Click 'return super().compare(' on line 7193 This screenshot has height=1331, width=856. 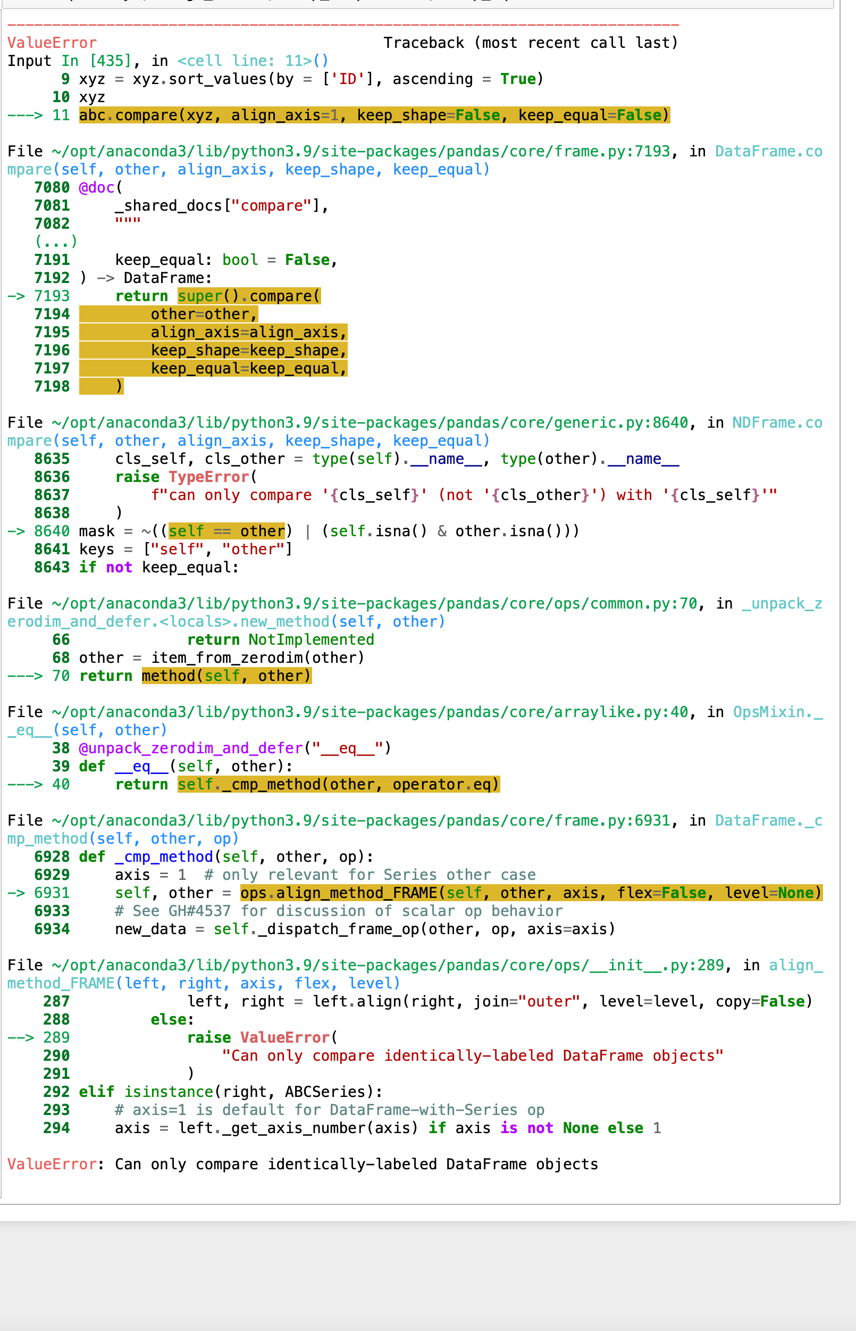[x=218, y=296]
